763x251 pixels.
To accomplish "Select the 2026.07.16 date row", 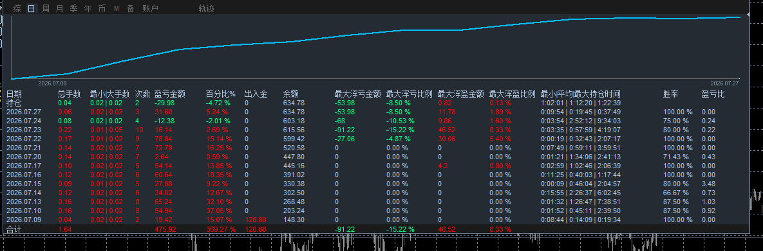I will pyautogui.click(x=23, y=175).
